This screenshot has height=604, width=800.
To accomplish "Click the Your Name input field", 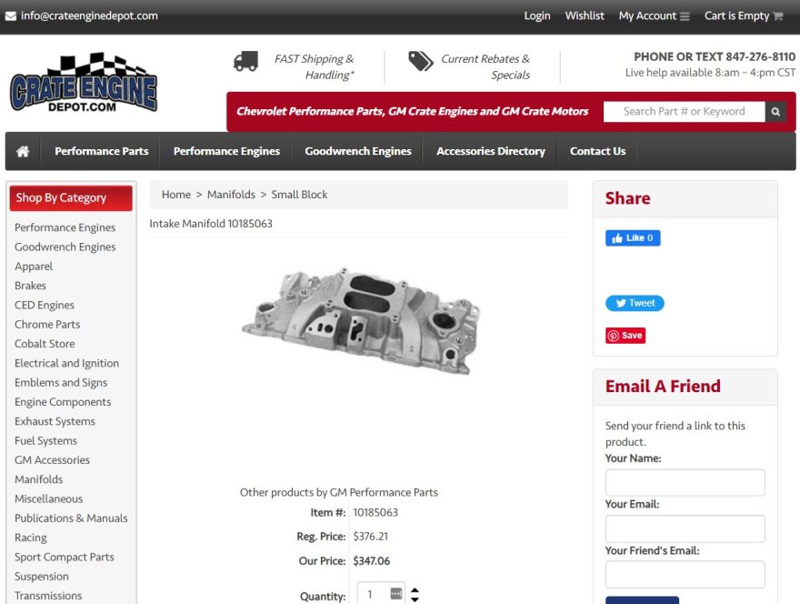I will (685, 482).
